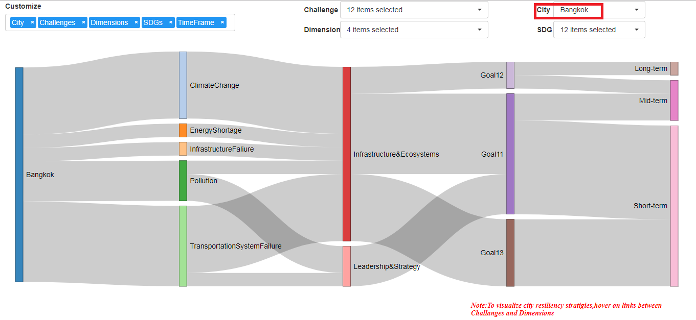Click the blue Bangkok node bar
This screenshot has width=696, height=320.
tap(19, 175)
